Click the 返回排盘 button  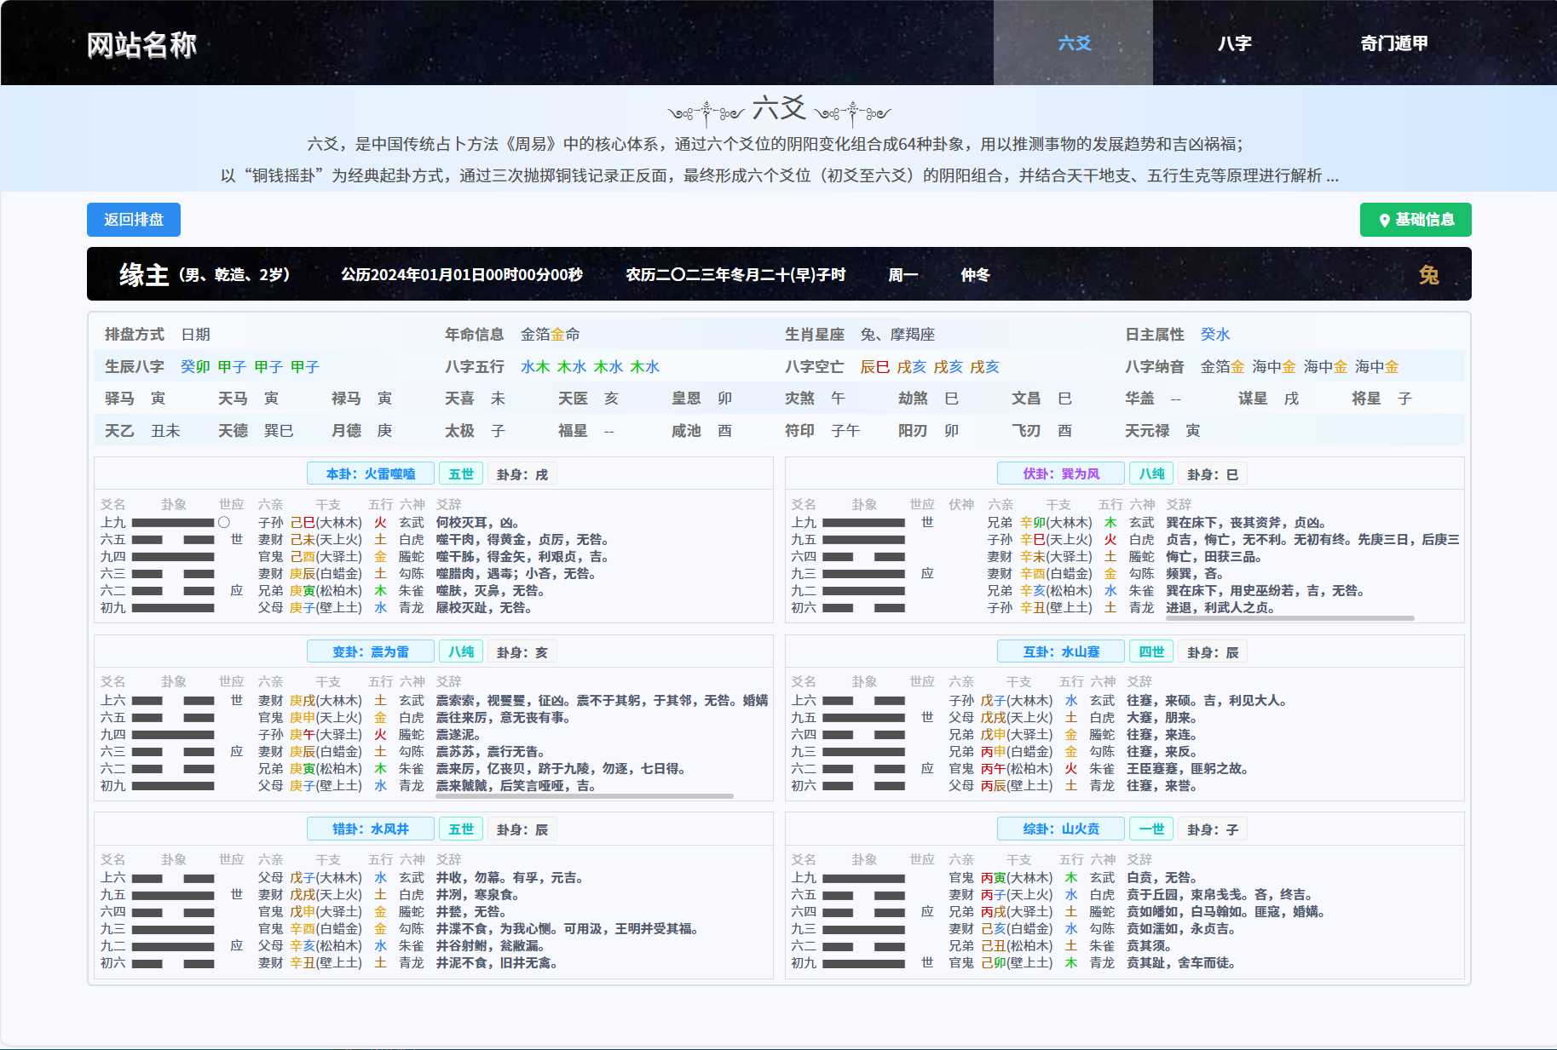coord(134,220)
